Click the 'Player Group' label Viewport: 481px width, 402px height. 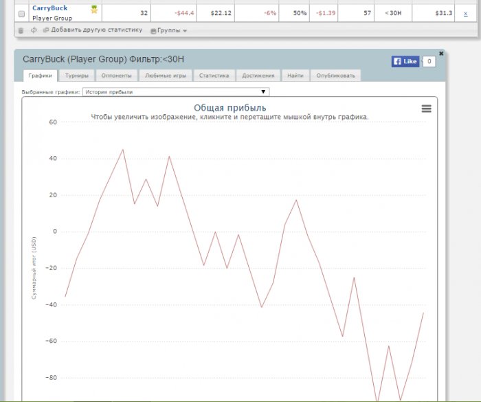[x=52, y=18]
